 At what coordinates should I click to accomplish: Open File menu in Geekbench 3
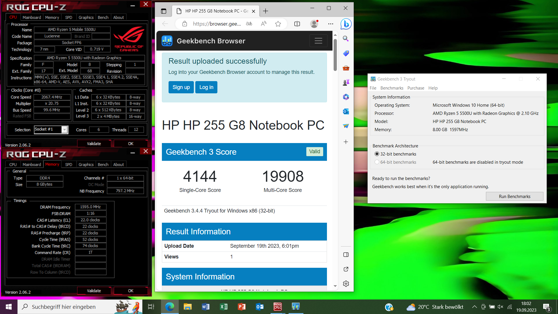[x=373, y=88]
